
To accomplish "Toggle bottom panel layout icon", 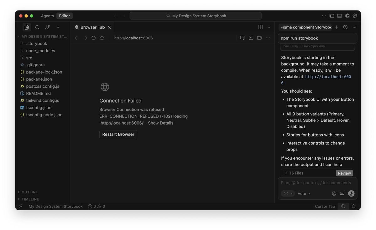I will [340, 16].
